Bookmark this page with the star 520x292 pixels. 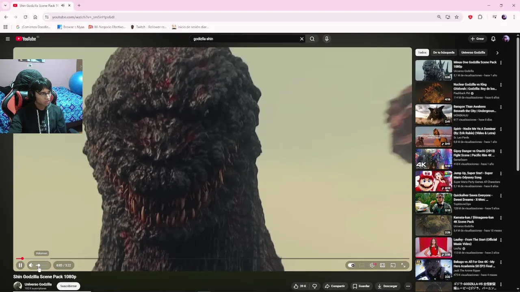(457, 17)
